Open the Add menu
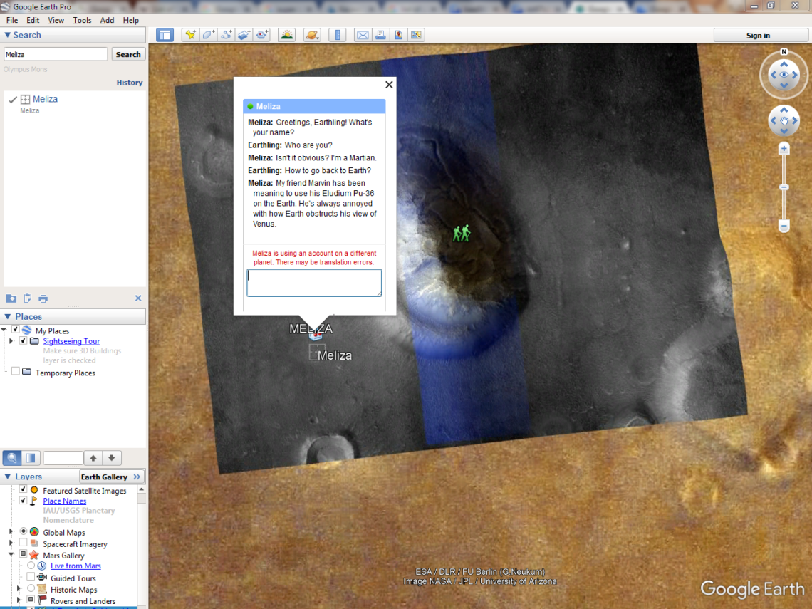The width and height of the screenshot is (812, 609). point(107,20)
